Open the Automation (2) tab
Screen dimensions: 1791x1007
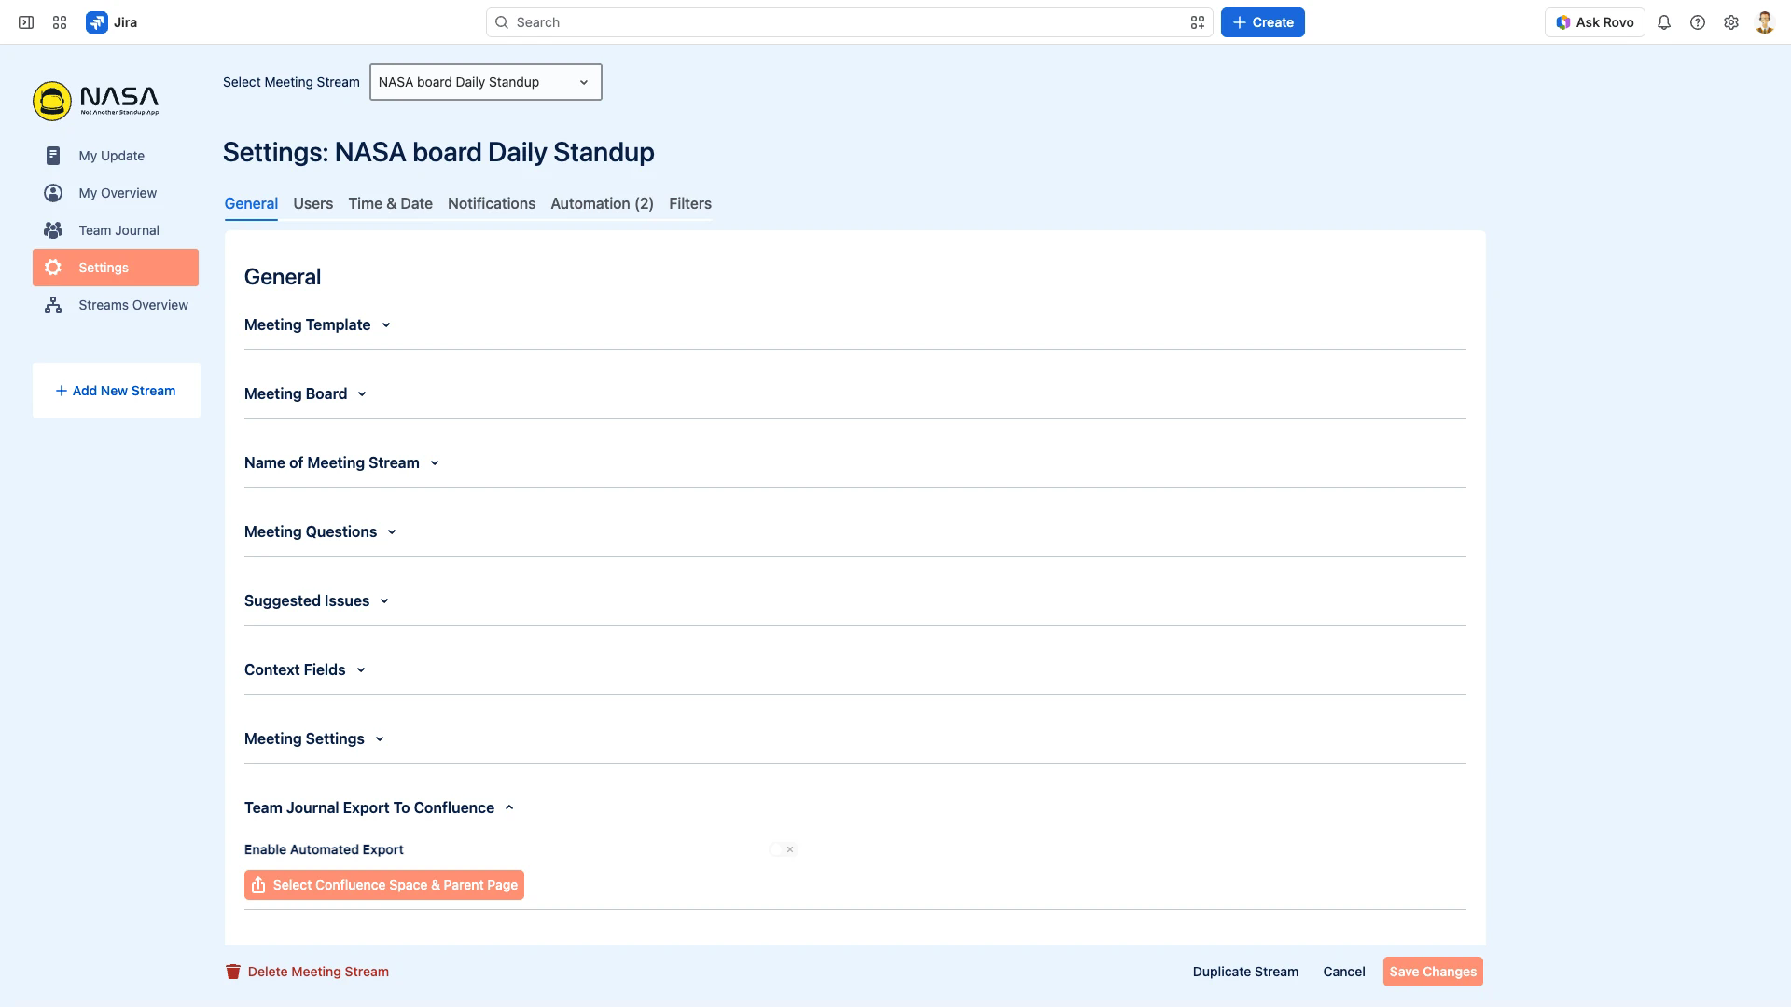click(602, 203)
